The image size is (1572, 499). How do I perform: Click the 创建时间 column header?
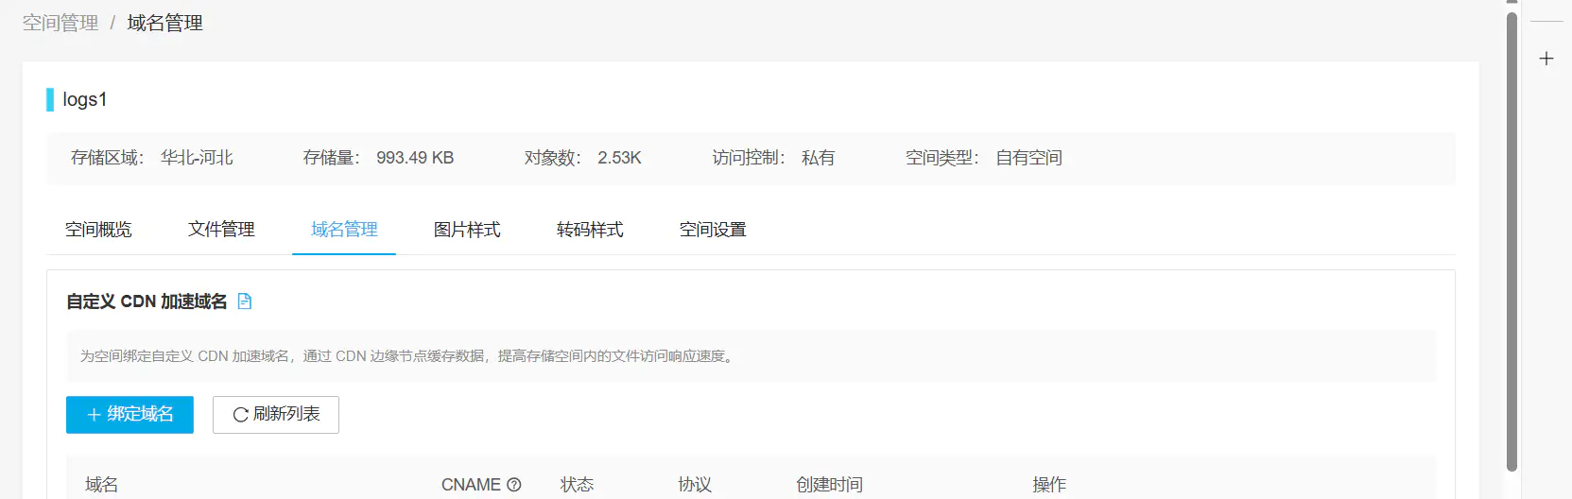point(829,485)
